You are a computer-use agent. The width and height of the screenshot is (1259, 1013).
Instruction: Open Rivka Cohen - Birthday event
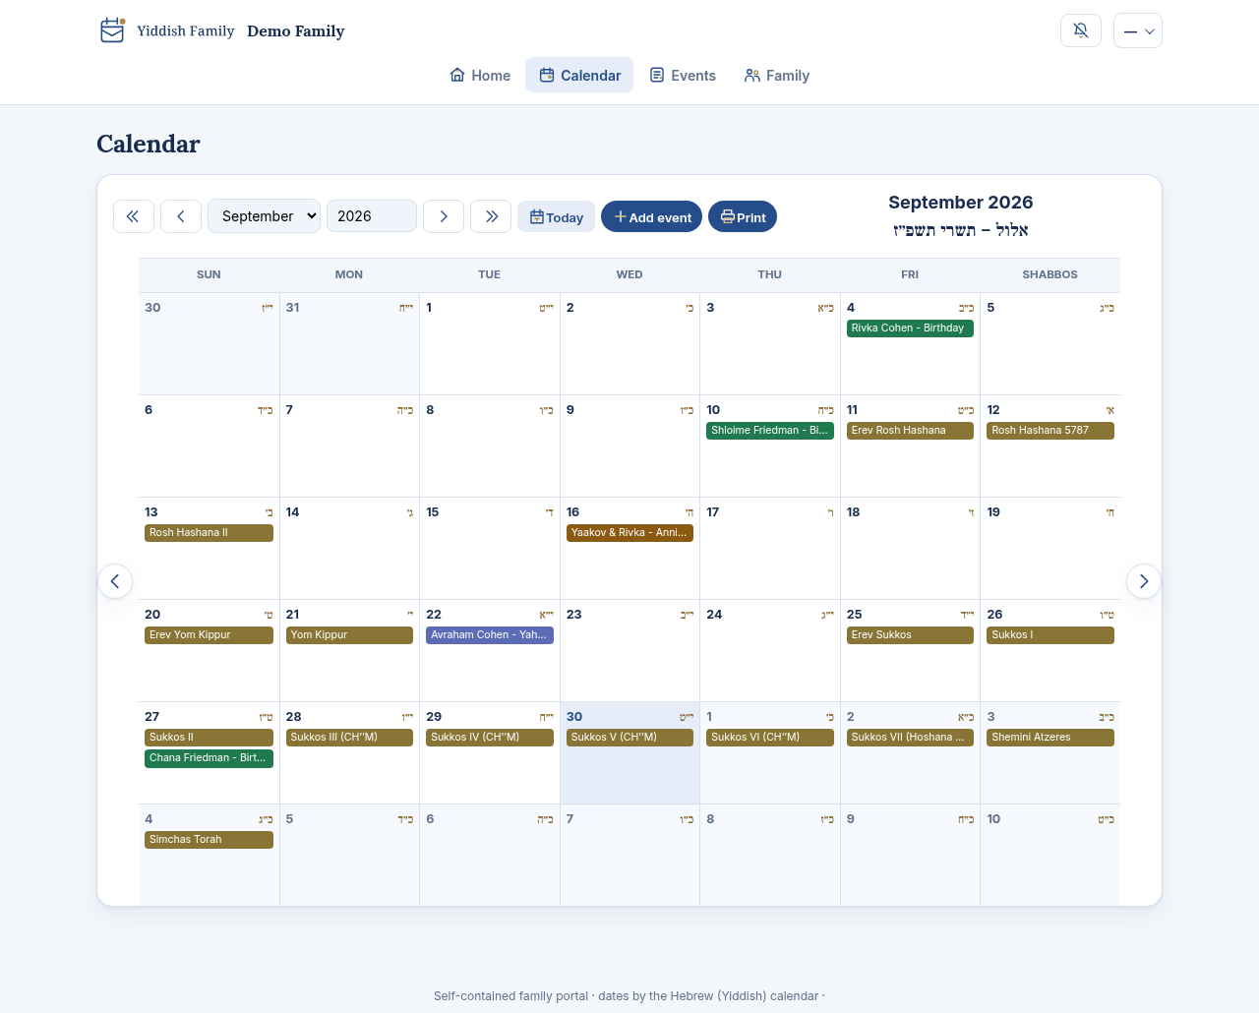[x=910, y=328]
